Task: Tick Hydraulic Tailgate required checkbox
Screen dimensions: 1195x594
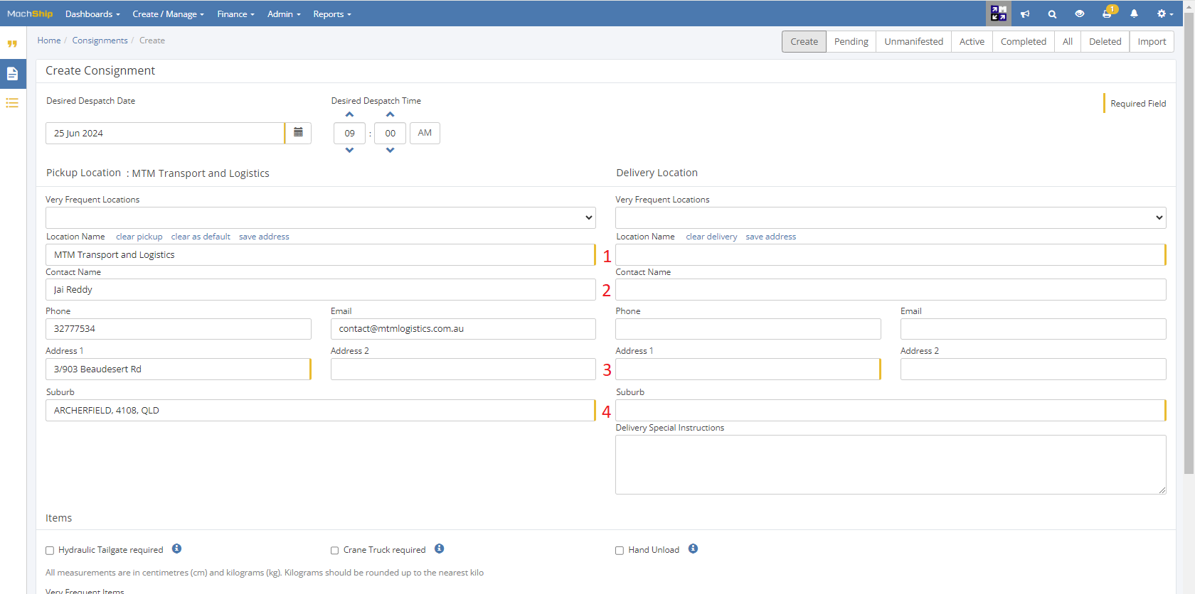Action: pyautogui.click(x=50, y=550)
